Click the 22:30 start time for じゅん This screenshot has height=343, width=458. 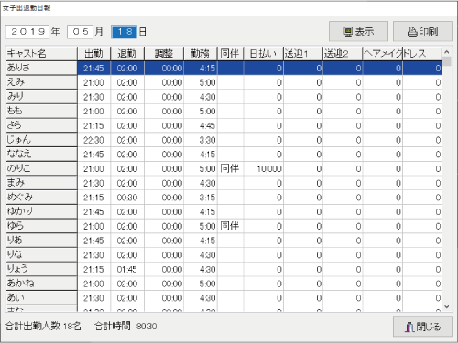click(x=94, y=140)
